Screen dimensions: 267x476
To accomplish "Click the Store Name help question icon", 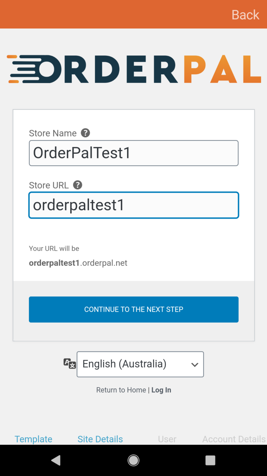I will point(85,133).
